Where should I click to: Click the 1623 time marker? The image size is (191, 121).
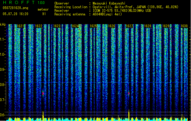click(x=57, y=26)
